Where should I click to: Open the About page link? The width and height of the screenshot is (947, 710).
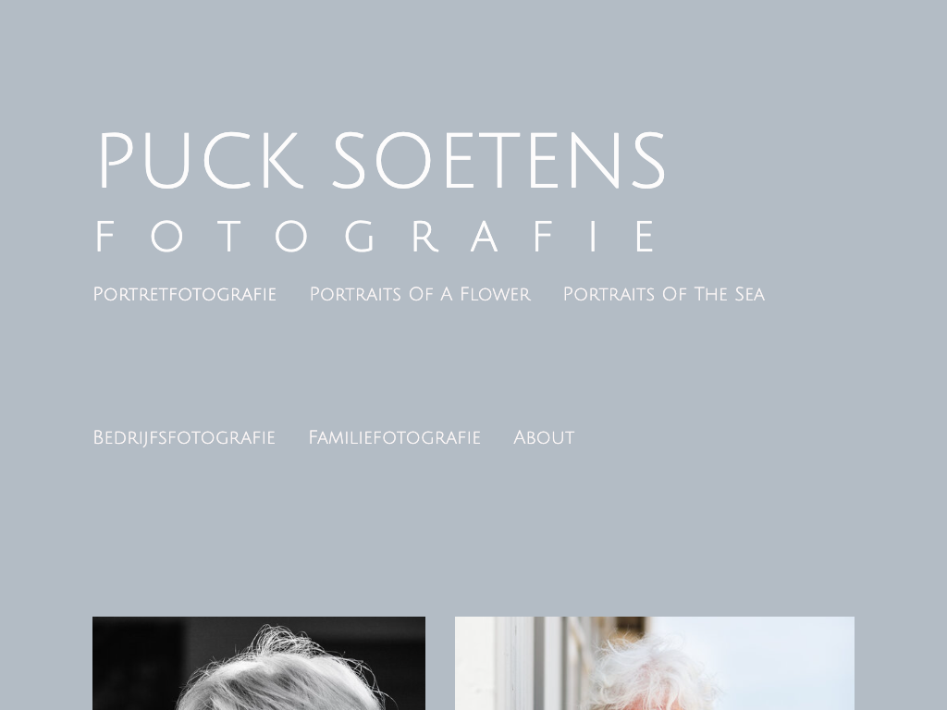coord(544,437)
